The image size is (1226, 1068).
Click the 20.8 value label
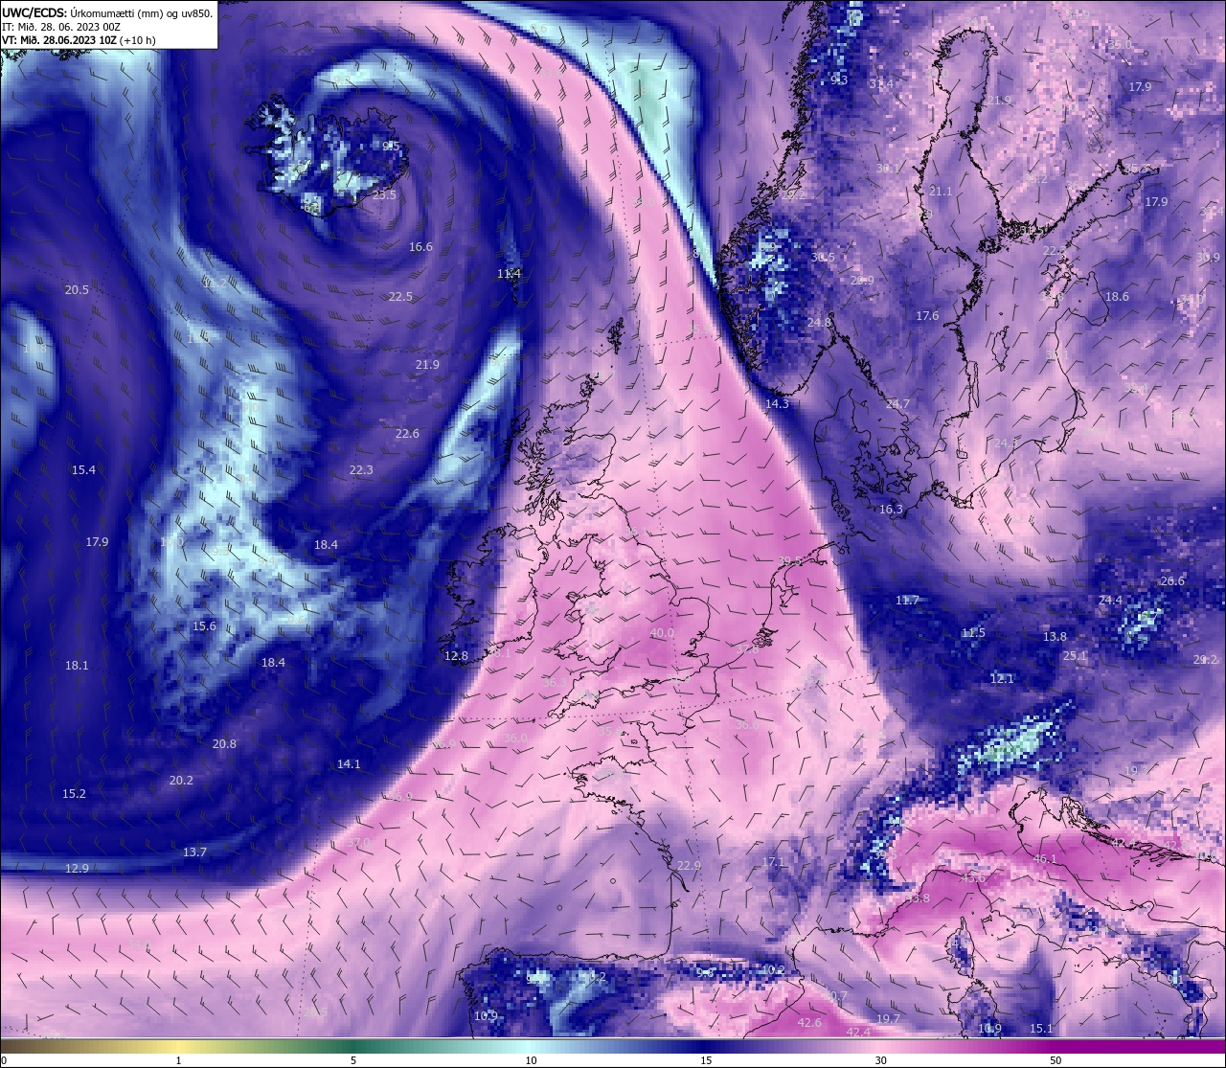[224, 744]
